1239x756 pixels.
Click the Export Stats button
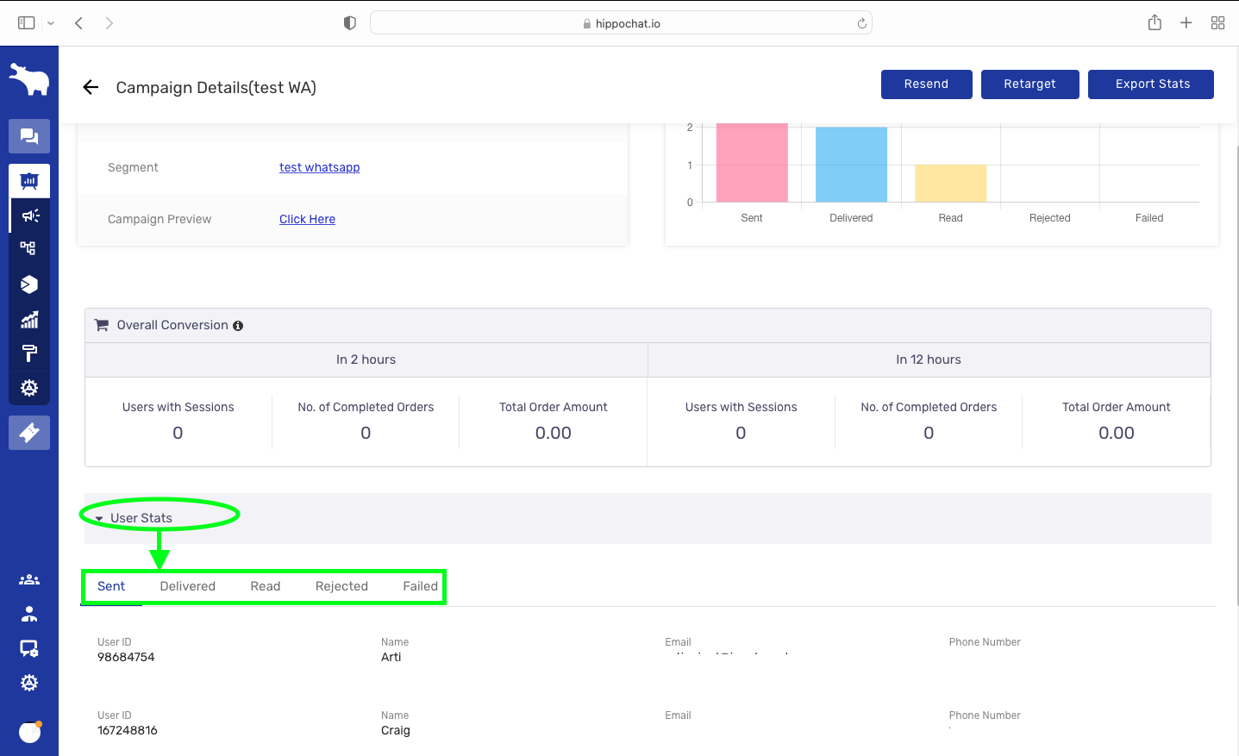click(1151, 84)
